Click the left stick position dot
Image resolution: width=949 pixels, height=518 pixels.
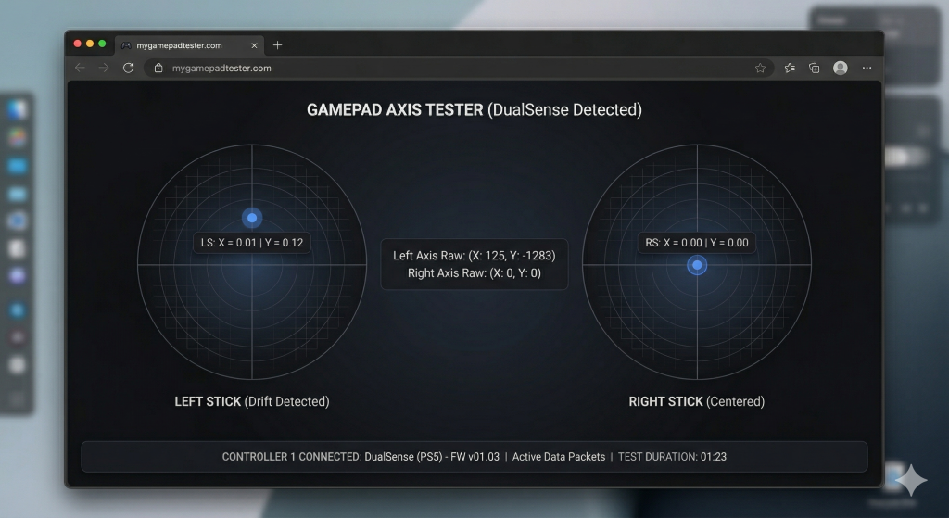coord(252,218)
